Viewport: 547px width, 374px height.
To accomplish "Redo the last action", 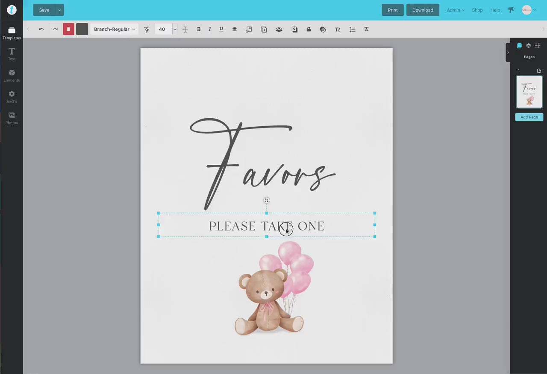I will (55, 29).
